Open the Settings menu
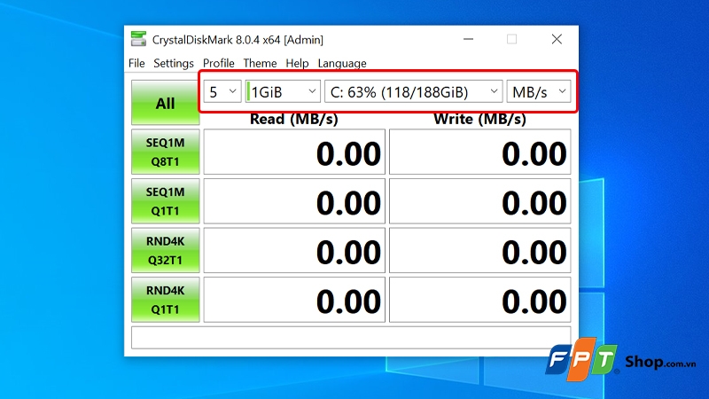This screenshot has width=709, height=399. (x=174, y=63)
